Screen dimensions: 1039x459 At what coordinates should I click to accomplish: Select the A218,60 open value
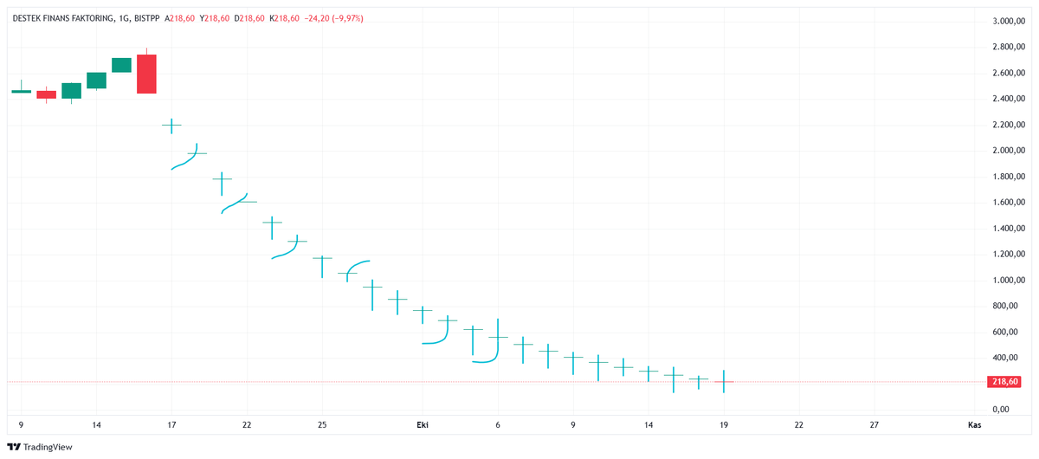[x=181, y=18]
